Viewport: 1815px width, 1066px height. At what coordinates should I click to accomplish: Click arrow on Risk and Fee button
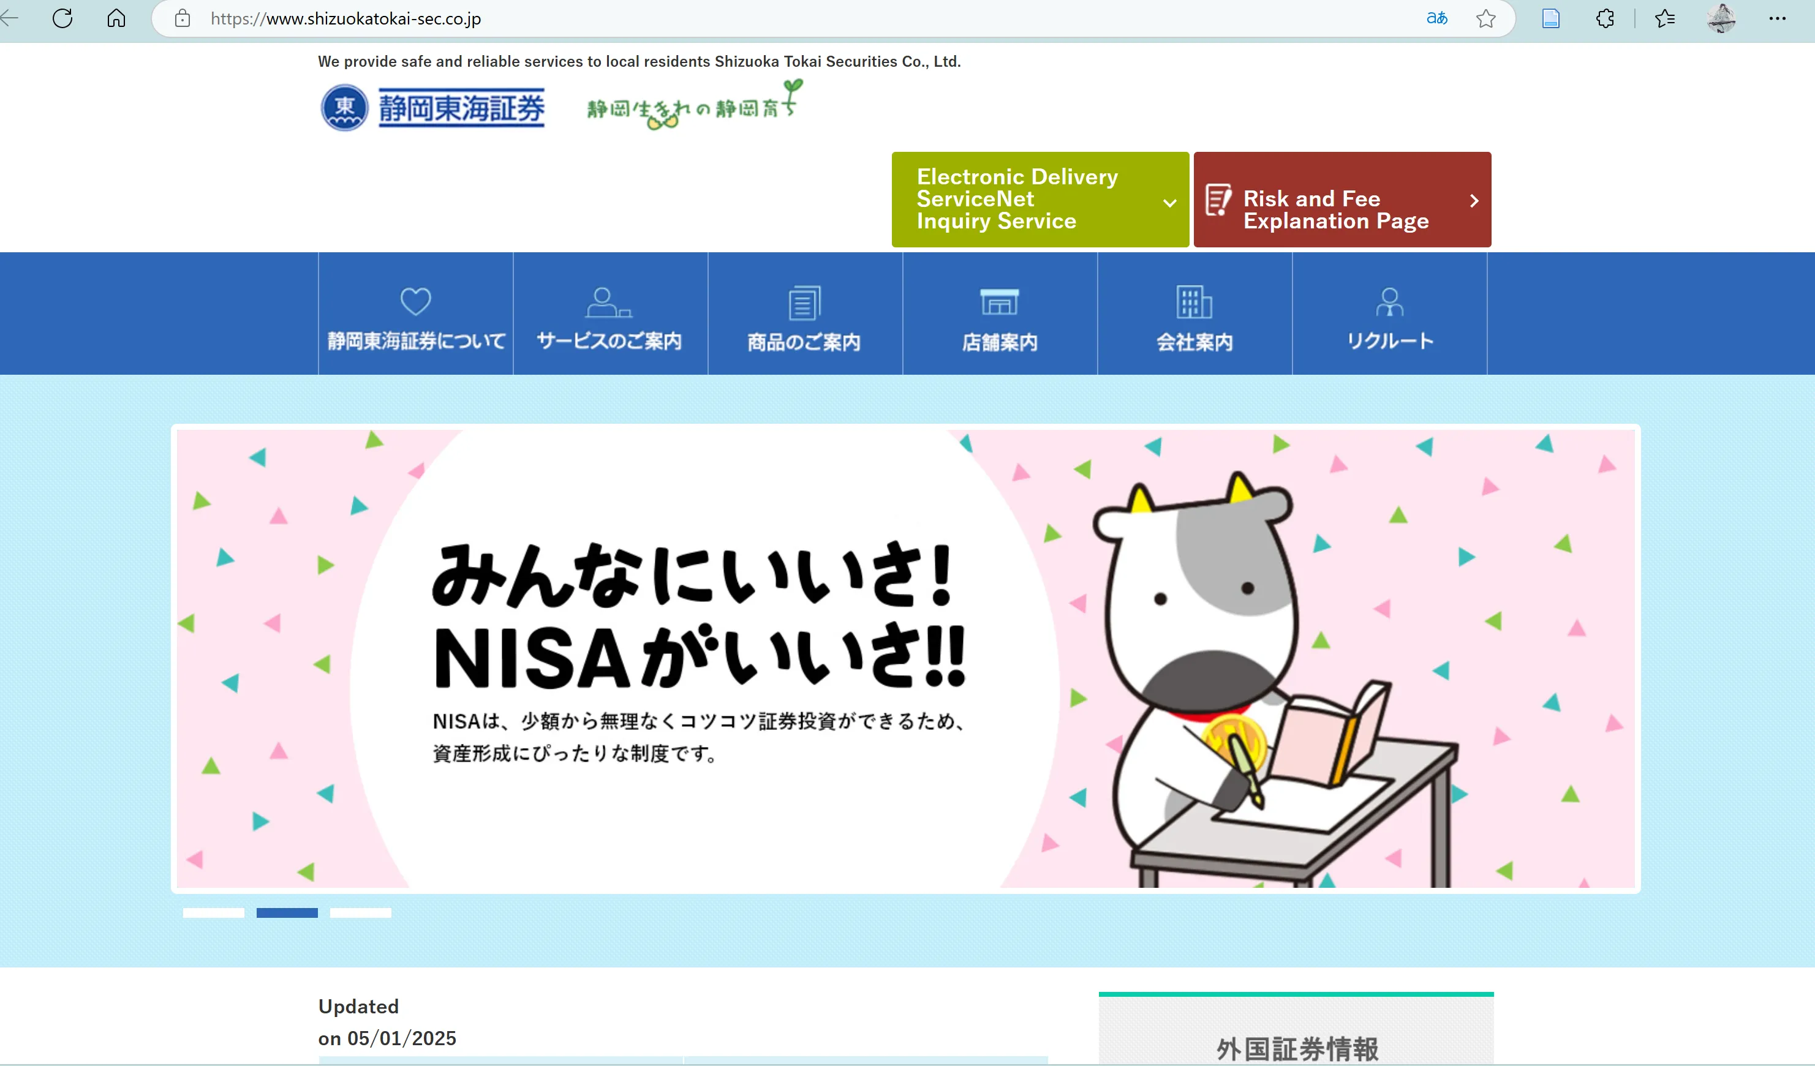click(x=1474, y=201)
